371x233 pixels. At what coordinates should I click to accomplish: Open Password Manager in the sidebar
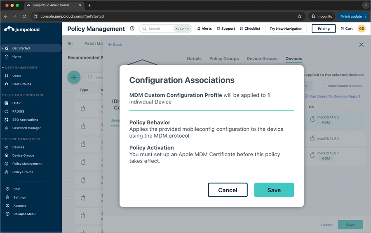[x=26, y=128]
